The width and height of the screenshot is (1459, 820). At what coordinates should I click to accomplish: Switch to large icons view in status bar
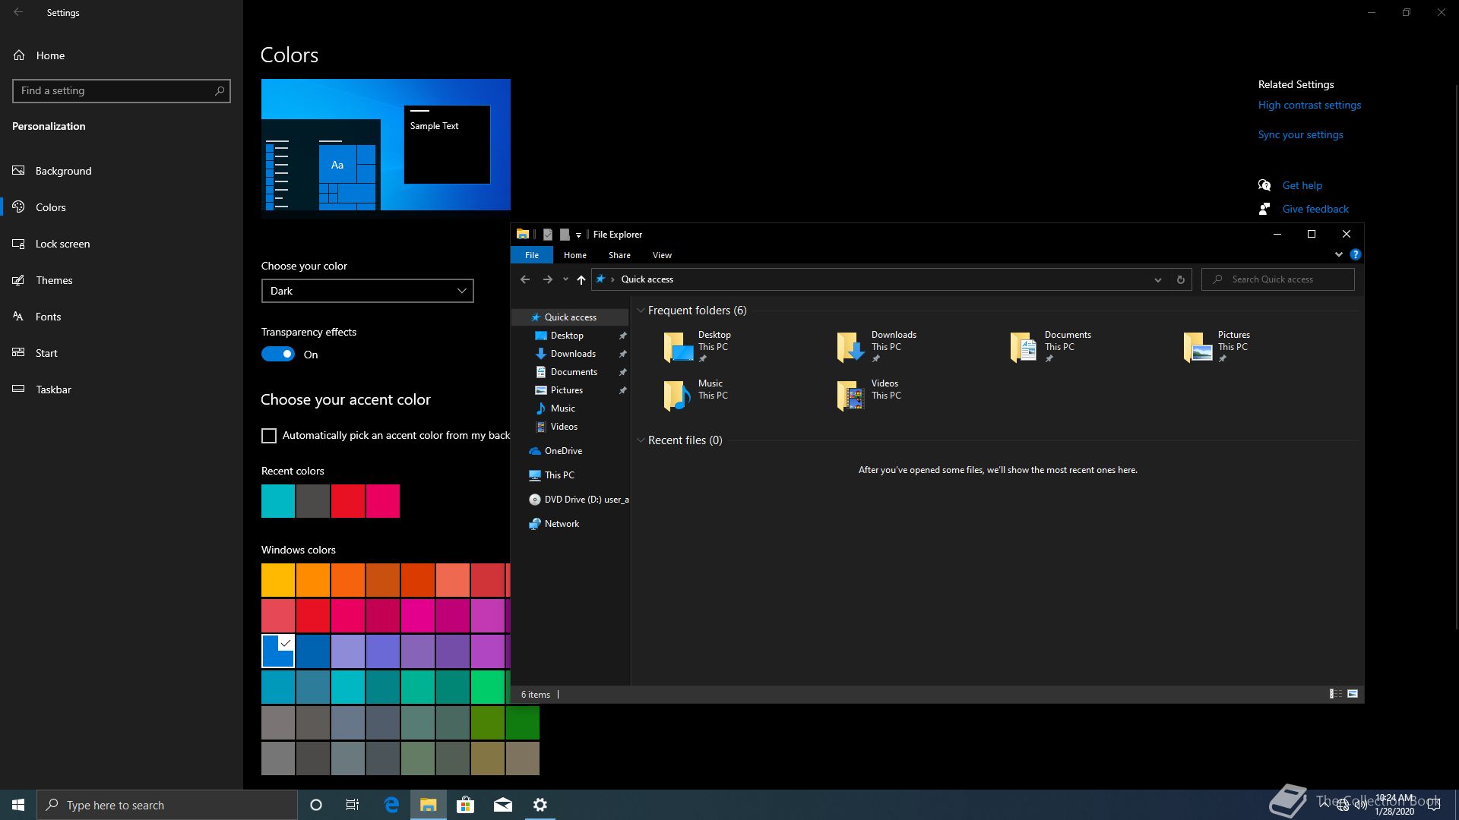coord(1353,694)
